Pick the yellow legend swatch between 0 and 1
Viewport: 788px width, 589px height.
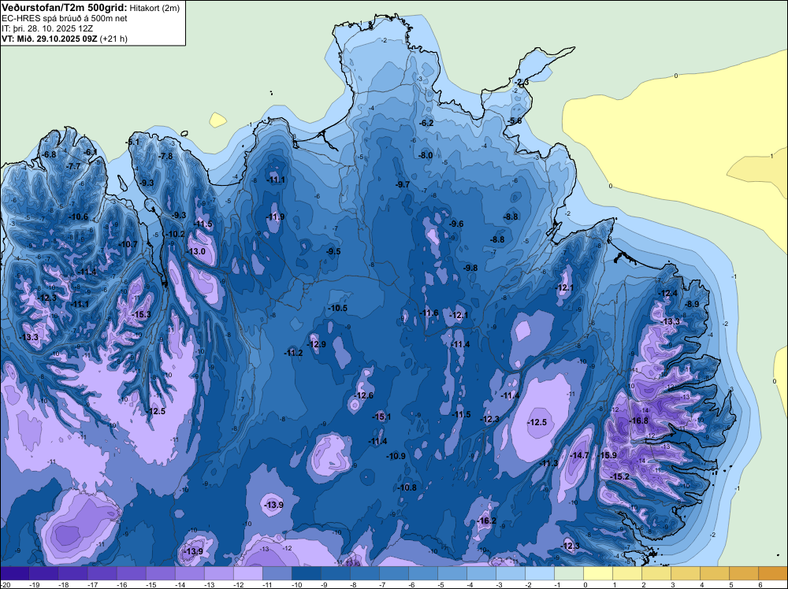pyautogui.click(x=597, y=573)
